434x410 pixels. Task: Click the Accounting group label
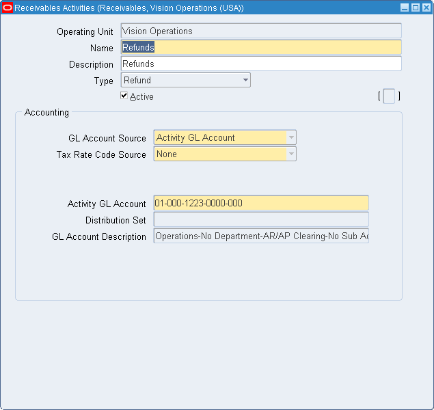pyautogui.click(x=46, y=112)
